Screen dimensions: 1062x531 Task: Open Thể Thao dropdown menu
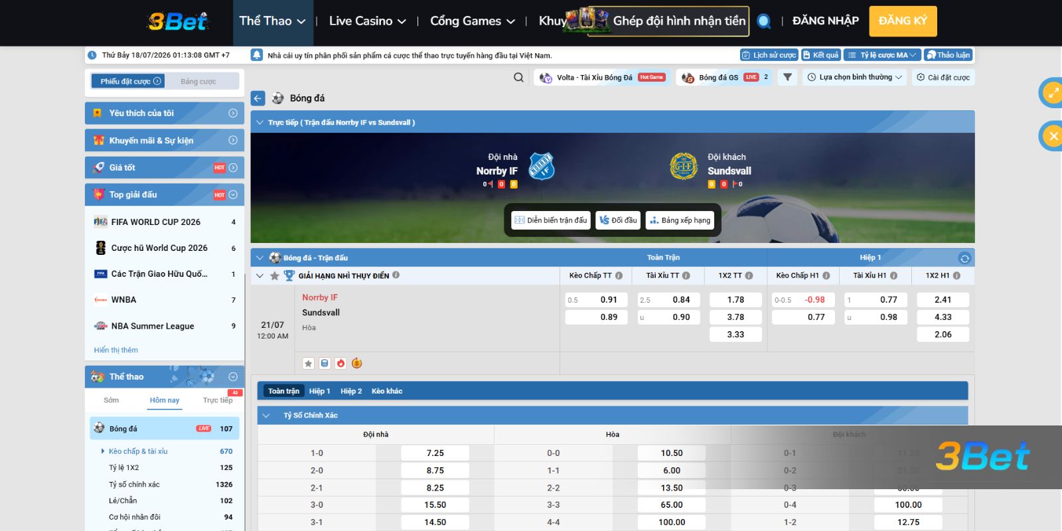272,21
